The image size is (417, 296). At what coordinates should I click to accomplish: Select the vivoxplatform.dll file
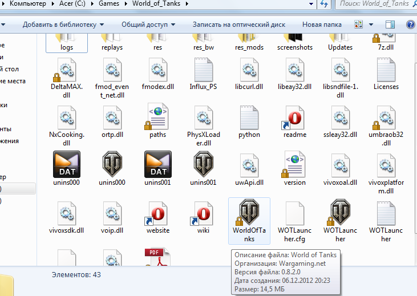[386, 174]
